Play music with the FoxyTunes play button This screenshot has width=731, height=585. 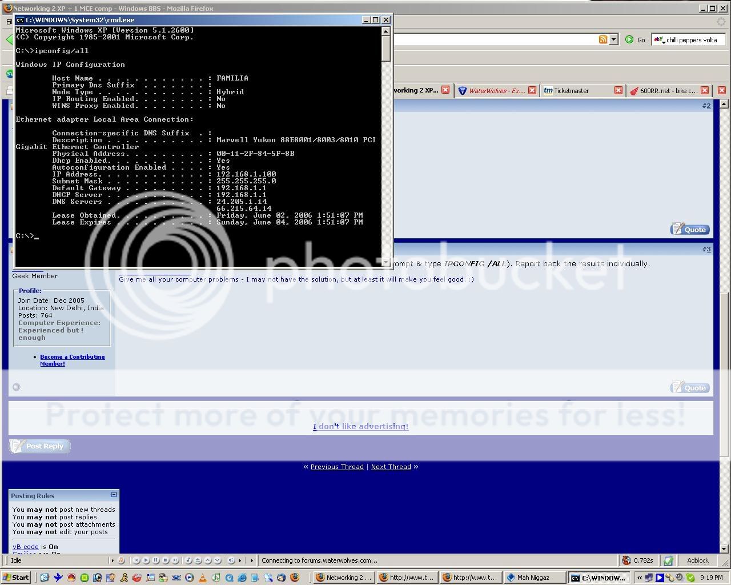pos(146,560)
